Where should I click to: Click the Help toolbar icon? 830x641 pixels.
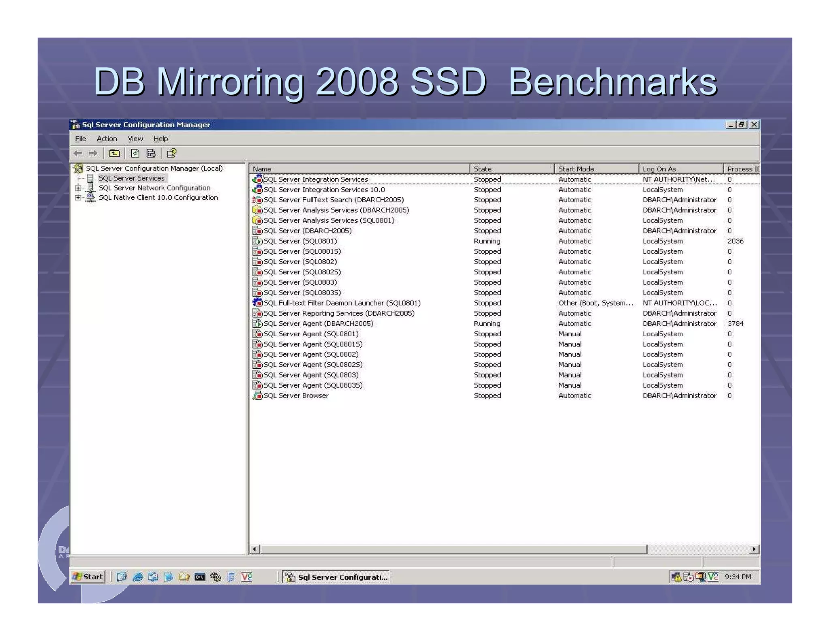[x=171, y=153]
